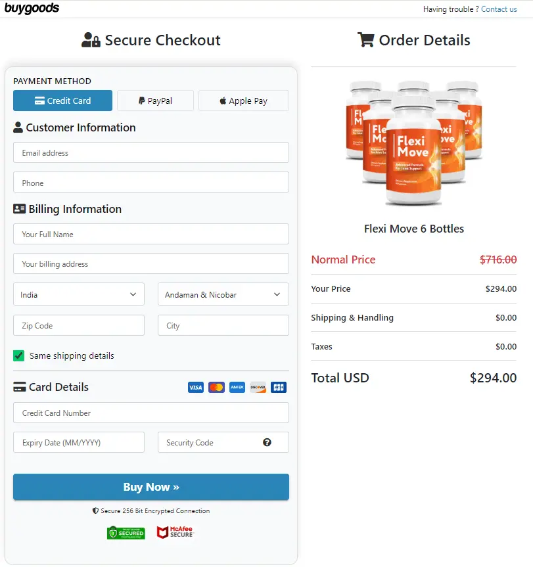The height and width of the screenshot is (567, 533).
Task: Click the shopping cart icon beside Order Details
Action: click(365, 39)
